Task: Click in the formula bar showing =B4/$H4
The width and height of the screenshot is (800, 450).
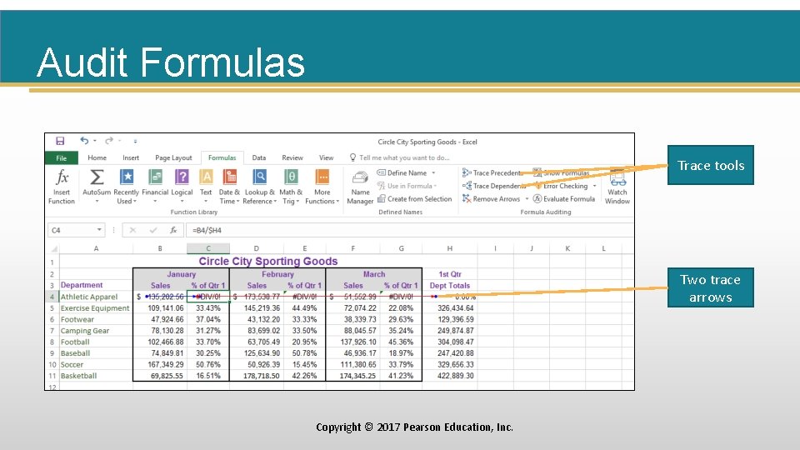Action: click(x=409, y=230)
